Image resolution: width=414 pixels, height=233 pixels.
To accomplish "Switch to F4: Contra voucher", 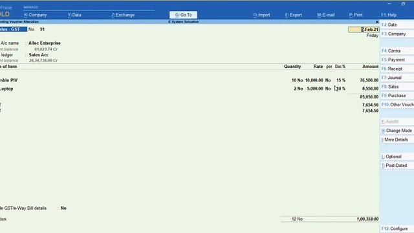I will click(x=397, y=50).
